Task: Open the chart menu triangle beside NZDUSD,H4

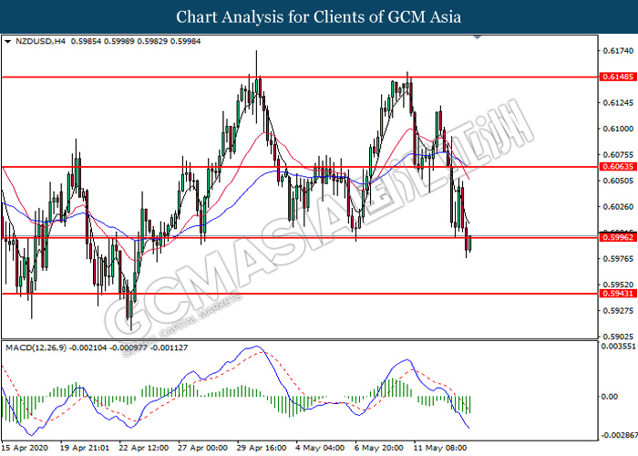Action: (x=7, y=42)
